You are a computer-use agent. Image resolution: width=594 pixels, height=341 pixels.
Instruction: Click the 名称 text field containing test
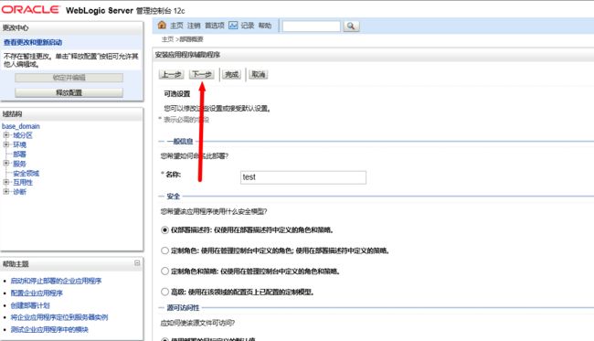[303, 177]
